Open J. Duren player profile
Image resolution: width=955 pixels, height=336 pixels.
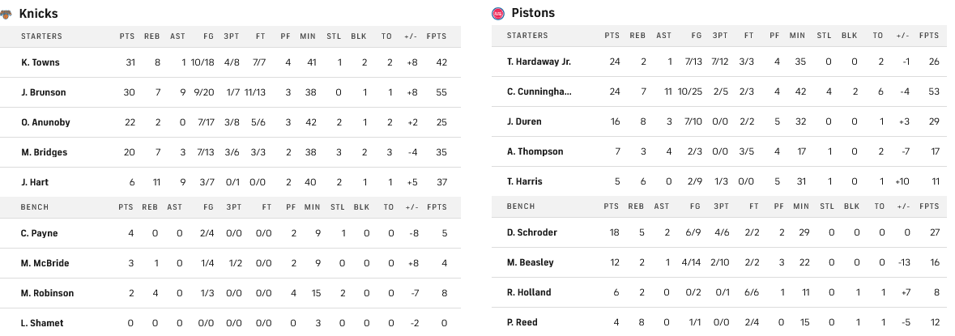click(524, 121)
